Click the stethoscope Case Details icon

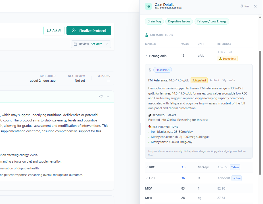pos(148,6)
